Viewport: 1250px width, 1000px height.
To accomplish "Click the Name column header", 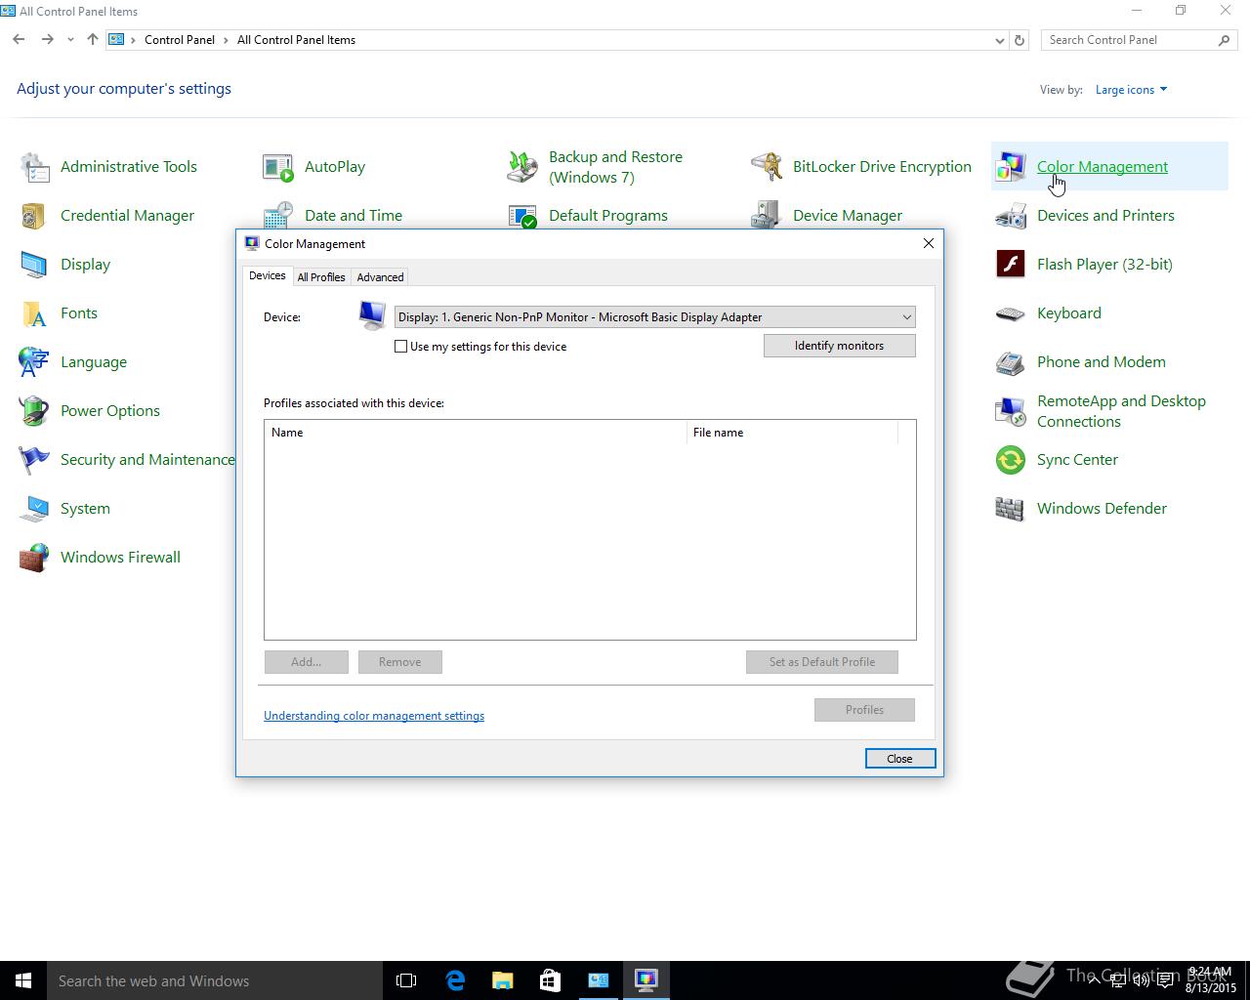I will (476, 433).
